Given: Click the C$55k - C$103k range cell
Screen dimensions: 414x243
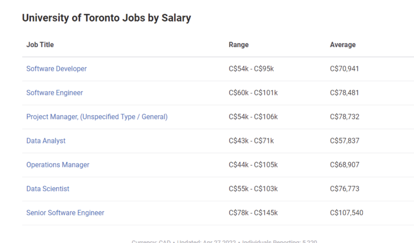Looking at the screenshot, I should pyautogui.click(x=253, y=189).
